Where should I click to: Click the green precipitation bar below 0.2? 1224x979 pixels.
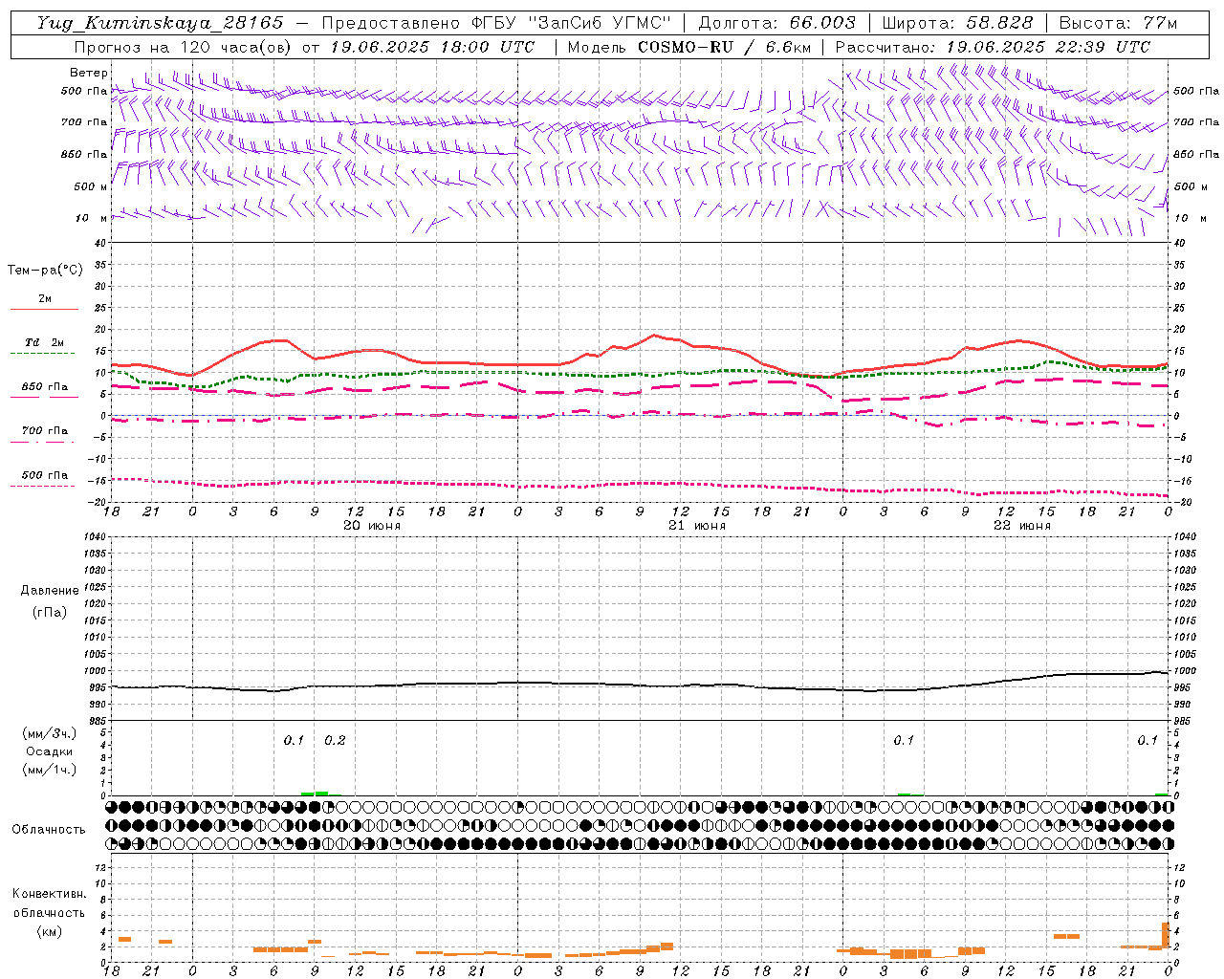click(x=321, y=793)
